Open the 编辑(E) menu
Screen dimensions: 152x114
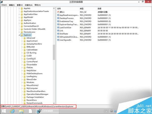pyautogui.click(x=12, y=5)
